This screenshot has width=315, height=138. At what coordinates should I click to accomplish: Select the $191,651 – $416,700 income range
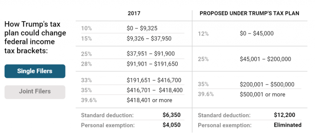(x=154, y=80)
